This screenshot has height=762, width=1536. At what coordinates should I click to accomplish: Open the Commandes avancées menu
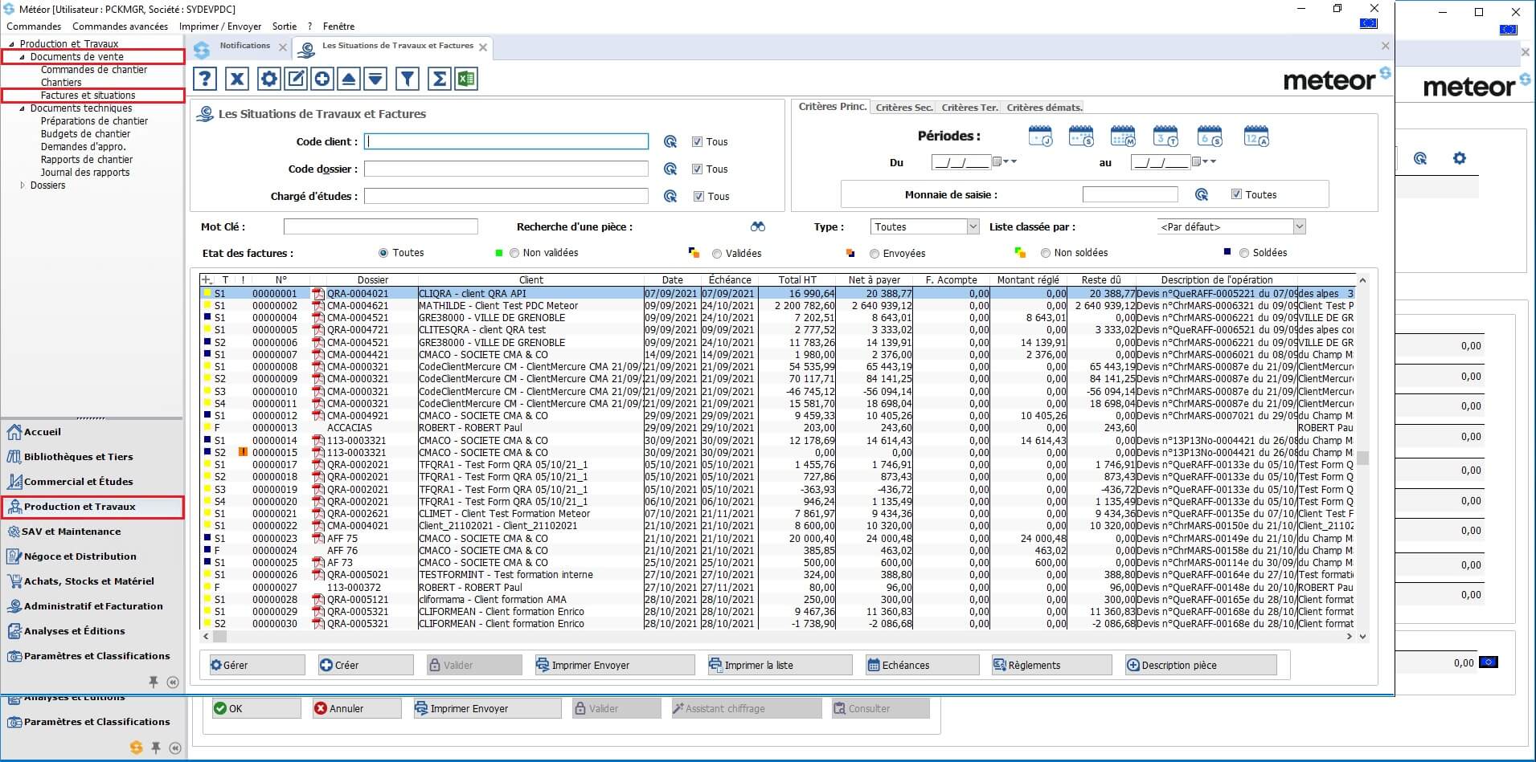coord(120,26)
